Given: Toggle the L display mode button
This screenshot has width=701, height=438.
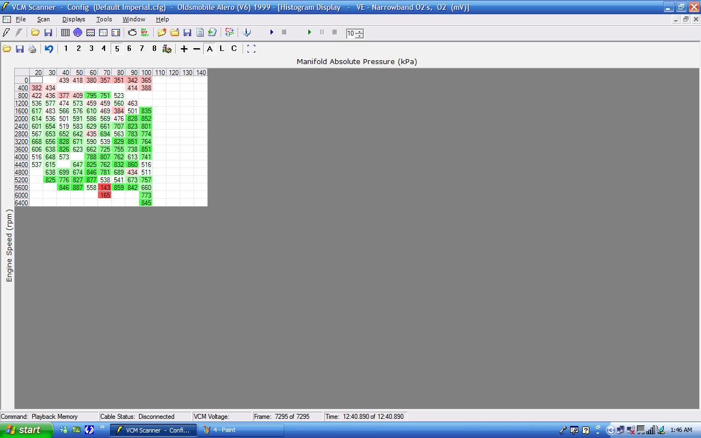Looking at the screenshot, I should pyautogui.click(x=222, y=49).
